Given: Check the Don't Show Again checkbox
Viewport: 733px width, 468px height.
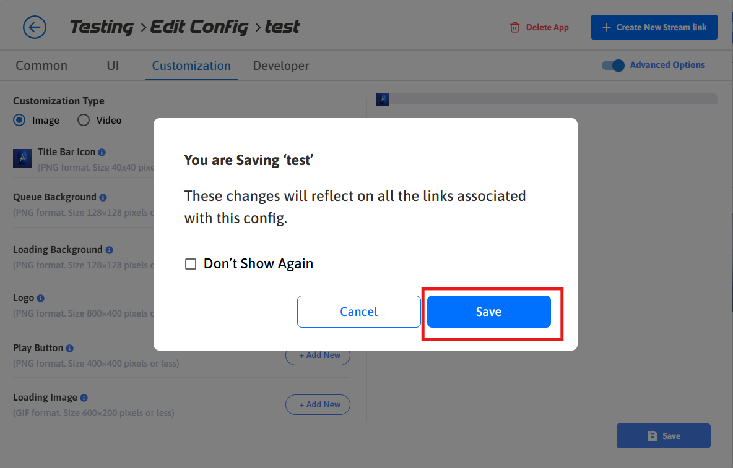Looking at the screenshot, I should click(191, 264).
